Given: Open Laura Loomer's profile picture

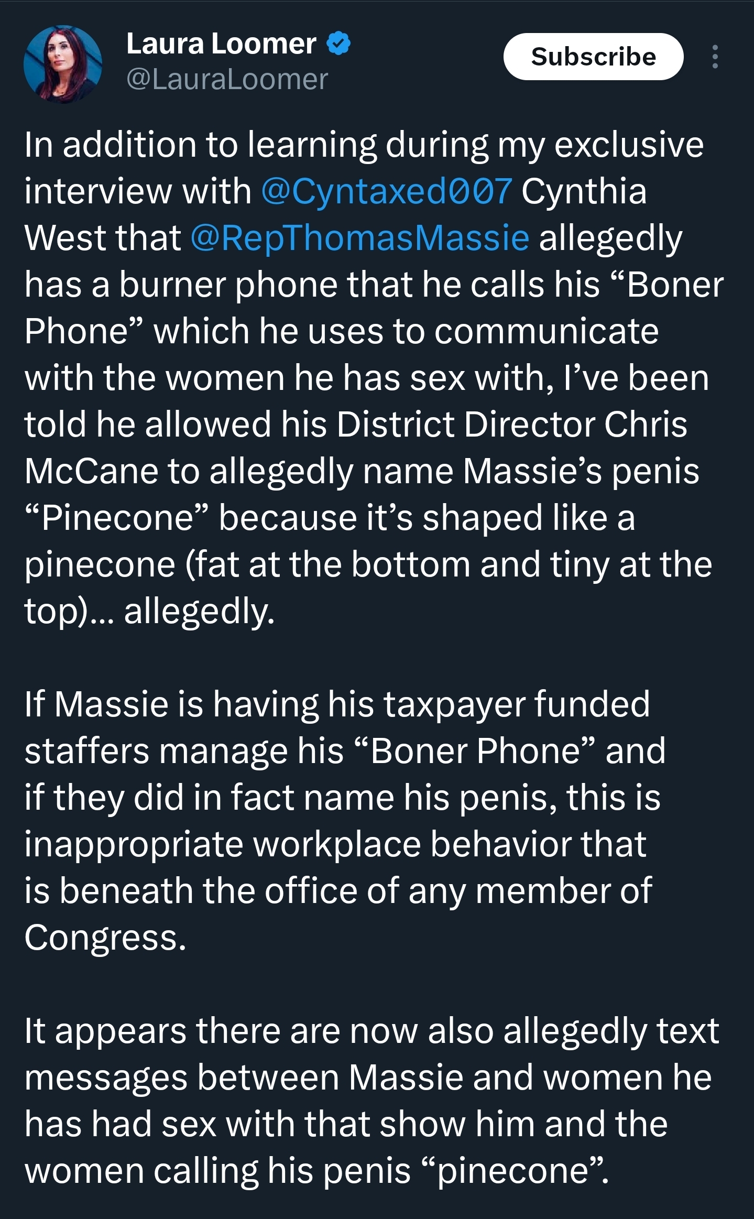Looking at the screenshot, I should click(63, 64).
